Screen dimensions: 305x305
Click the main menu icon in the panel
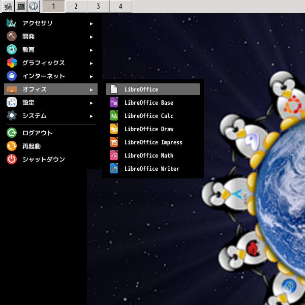coord(8,6)
